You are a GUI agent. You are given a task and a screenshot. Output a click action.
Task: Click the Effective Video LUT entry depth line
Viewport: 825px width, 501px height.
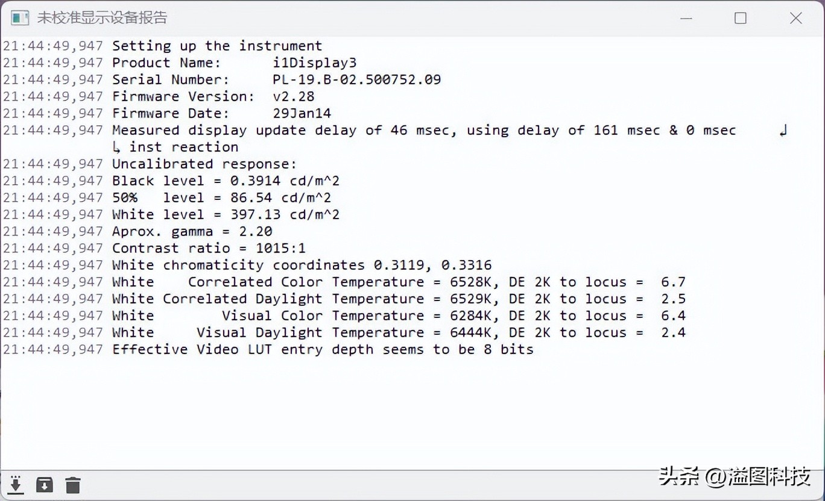[x=323, y=349]
